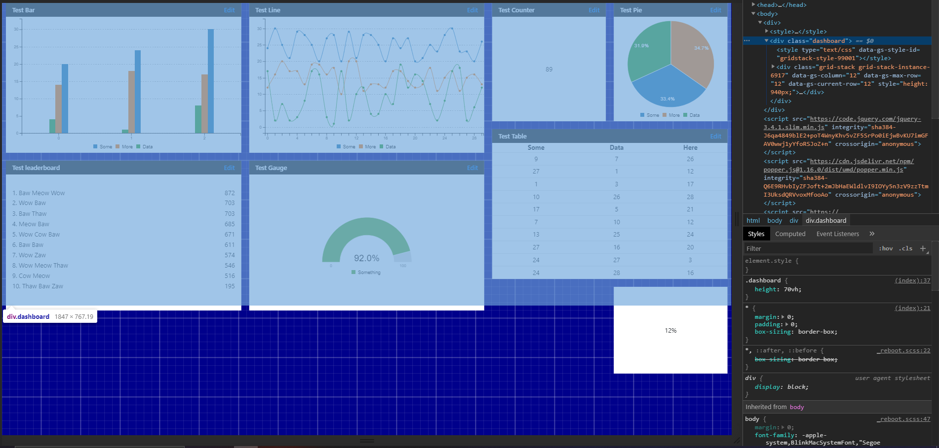The height and width of the screenshot is (448, 939).
Task: Click leaderboard row '10. Thaw Baw Zaw'
Action: click(123, 286)
